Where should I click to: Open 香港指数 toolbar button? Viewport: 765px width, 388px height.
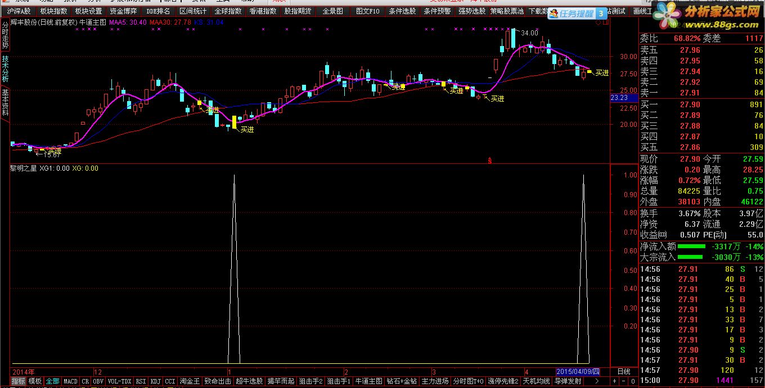[263, 11]
